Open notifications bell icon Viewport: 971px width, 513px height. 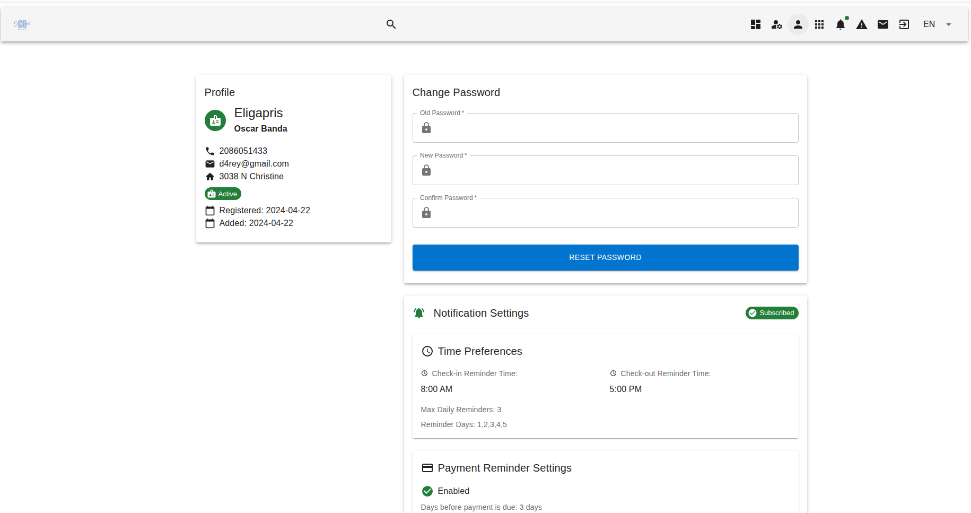point(841,24)
